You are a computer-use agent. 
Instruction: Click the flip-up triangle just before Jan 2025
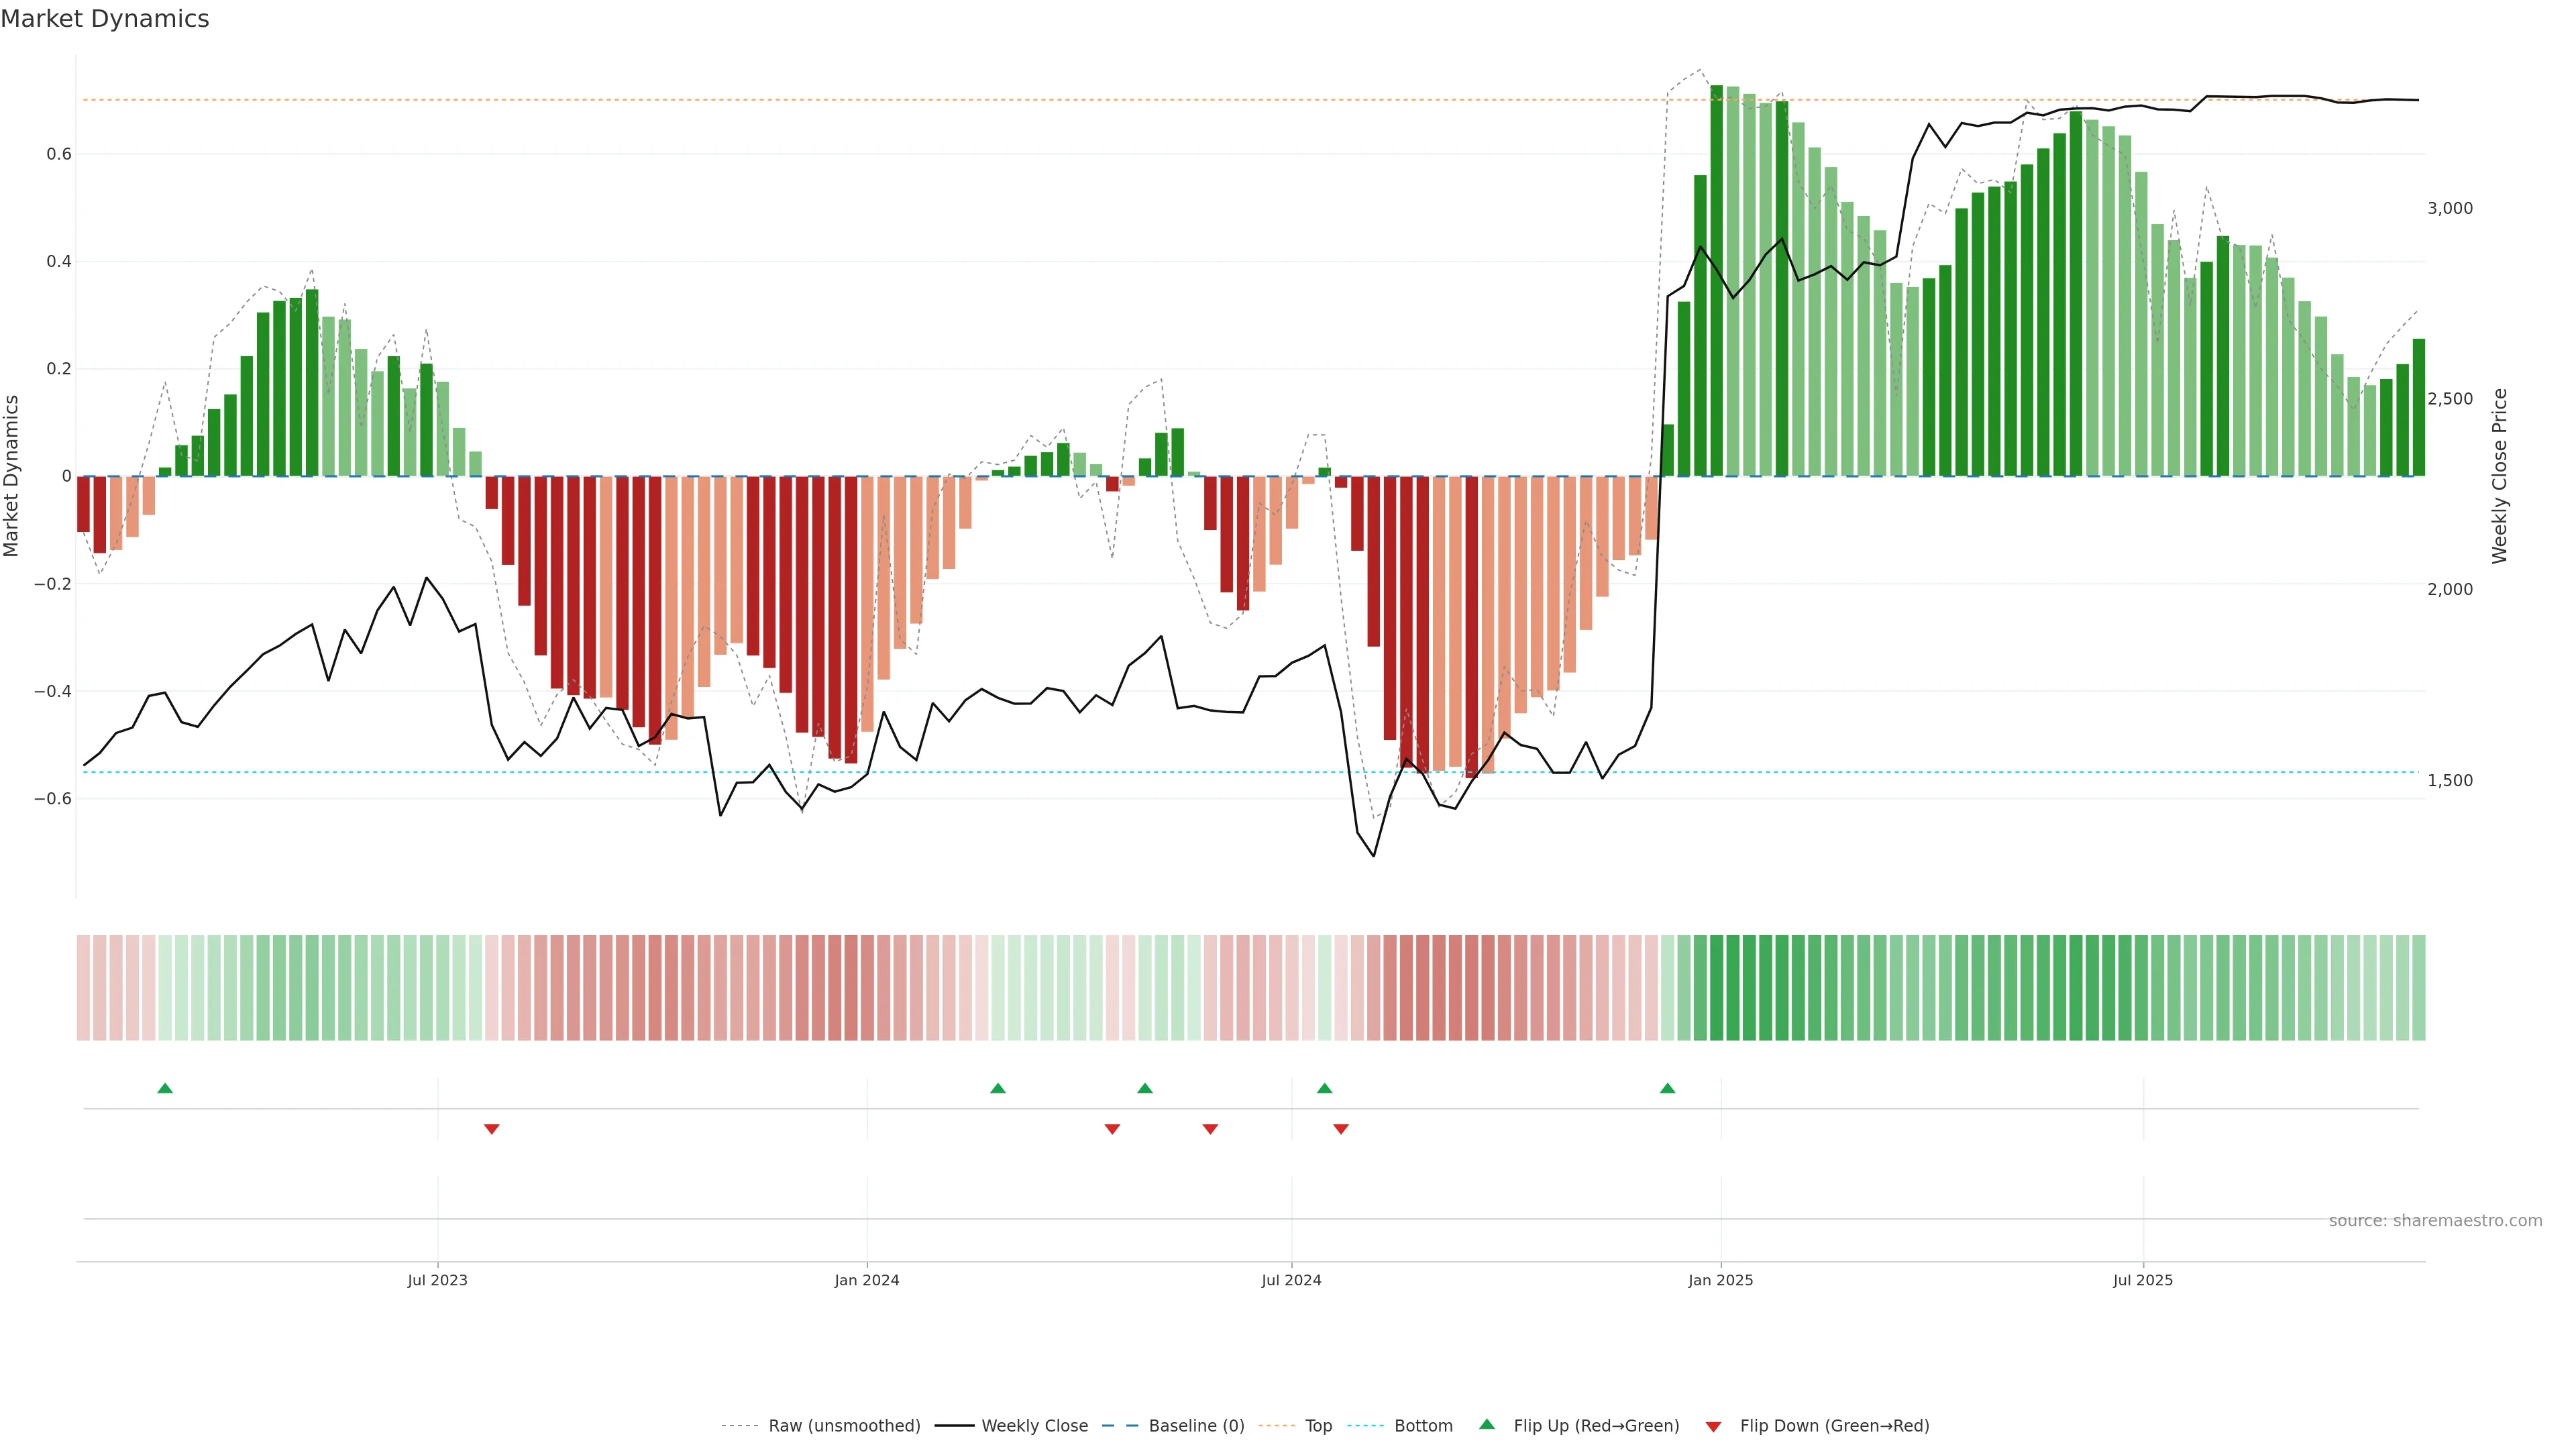click(x=1667, y=1088)
